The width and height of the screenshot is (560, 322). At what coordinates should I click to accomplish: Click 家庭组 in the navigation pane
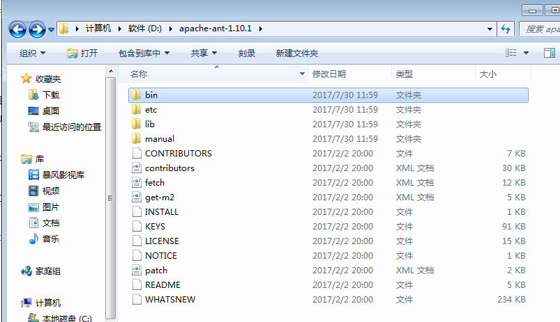(48, 271)
